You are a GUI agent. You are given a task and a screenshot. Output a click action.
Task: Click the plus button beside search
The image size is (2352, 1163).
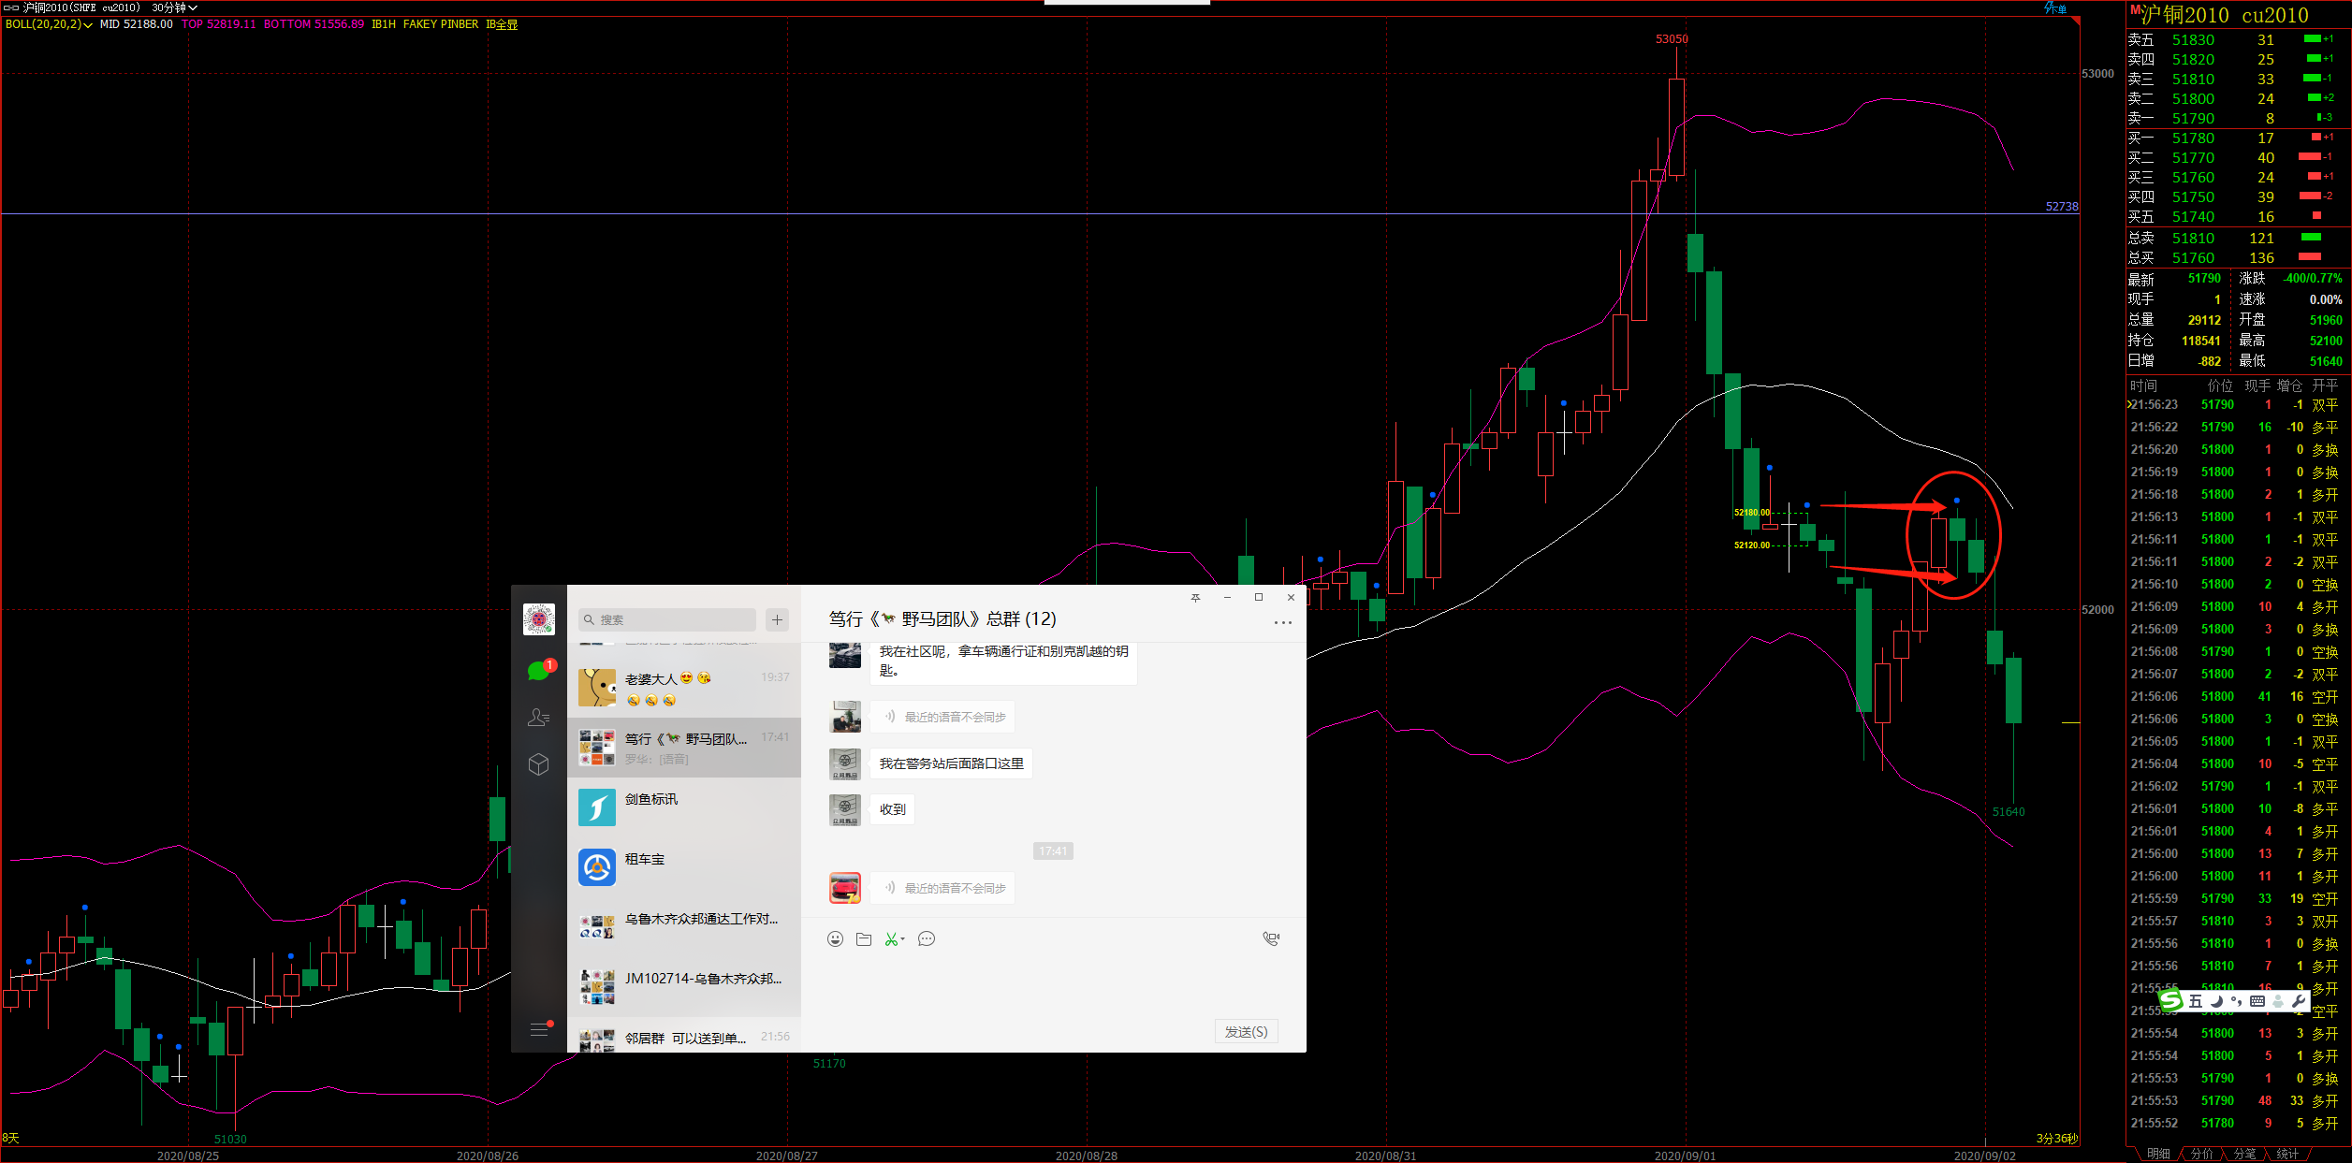(777, 619)
